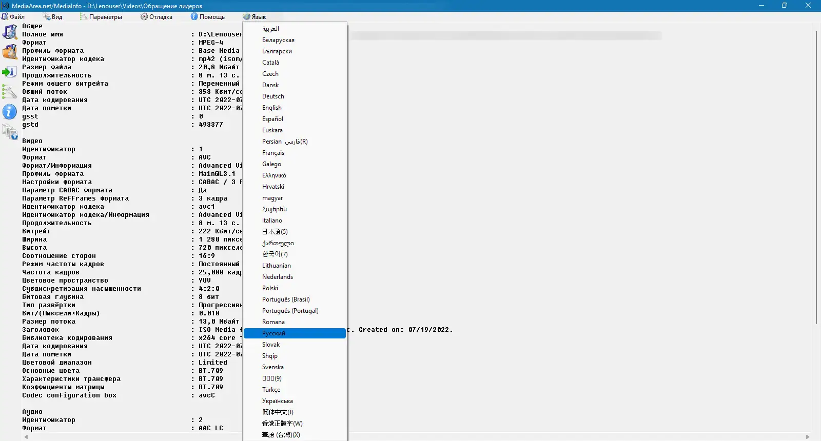Open Preferences via the wrench toolbar icon
The height and width of the screenshot is (441, 821).
(x=10, y=92)
